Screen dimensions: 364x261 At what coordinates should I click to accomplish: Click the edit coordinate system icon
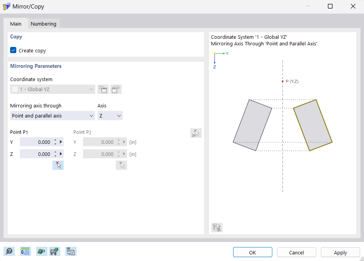point(116,89)
